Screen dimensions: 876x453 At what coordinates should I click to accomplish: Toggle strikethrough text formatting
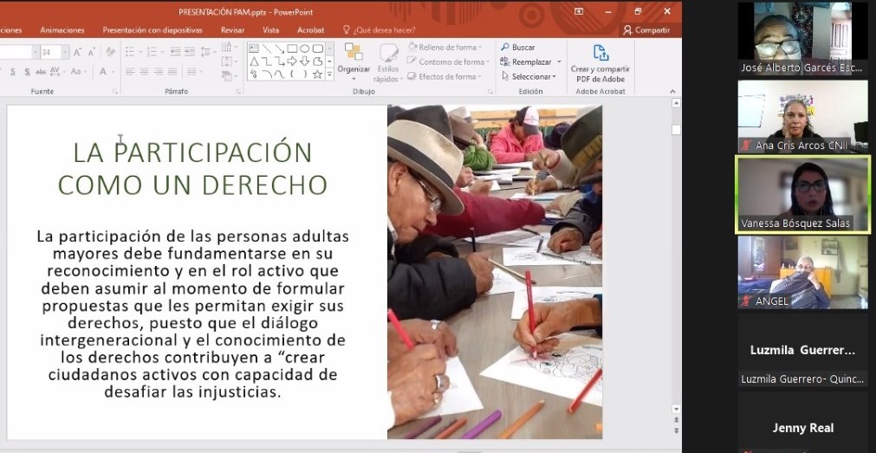(41, 72)
